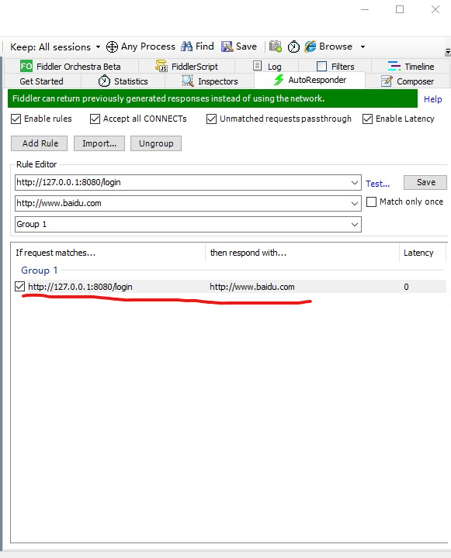Open the Composer tab

click(x=408, y=81)
